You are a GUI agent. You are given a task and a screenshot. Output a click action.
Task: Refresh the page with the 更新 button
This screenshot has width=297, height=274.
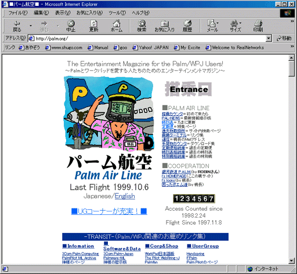94,26
